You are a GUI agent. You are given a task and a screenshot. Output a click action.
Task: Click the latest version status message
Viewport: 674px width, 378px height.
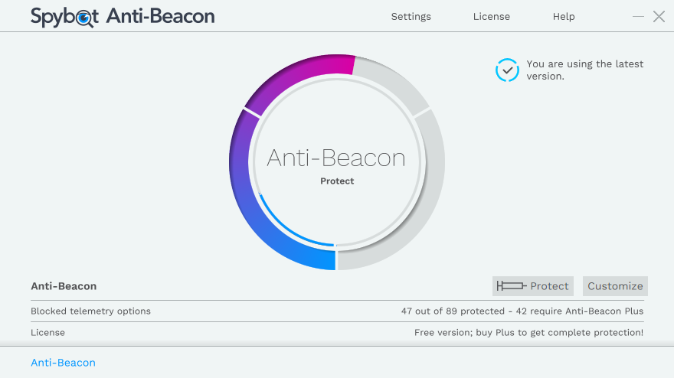pos(584,70)
